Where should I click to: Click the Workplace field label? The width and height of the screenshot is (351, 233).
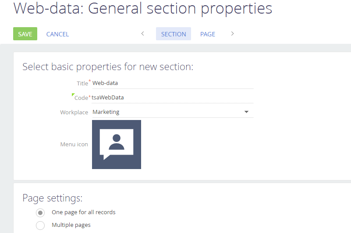tap(74, 113)
